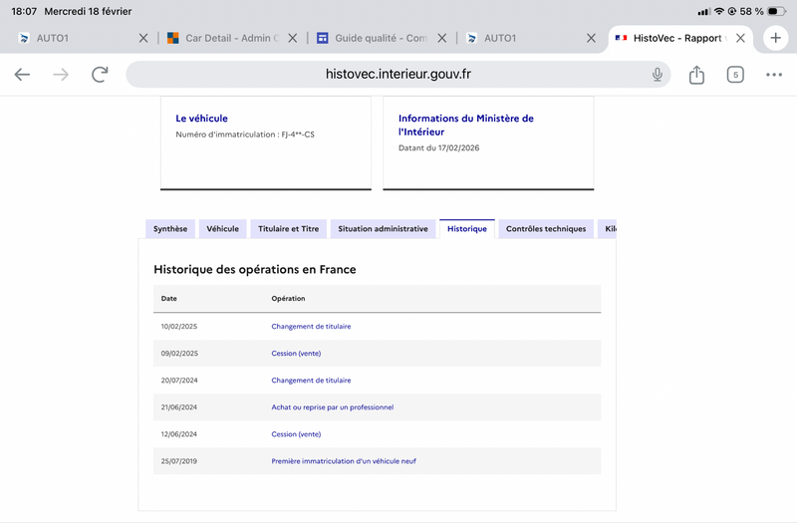797x523 pixels.
Task: Click Achat ou reprise par un professionnel
Action: (332, 407)
